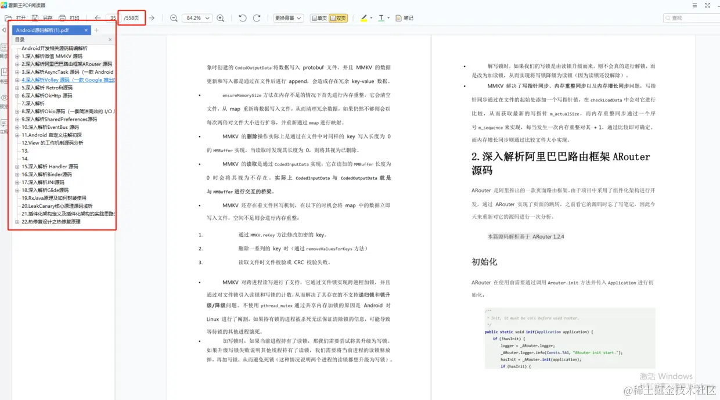
Task: Click heading 2.深入解析阿里巴巴路由框架 ARouter 源码 in document
Action: tap(561, 163)
